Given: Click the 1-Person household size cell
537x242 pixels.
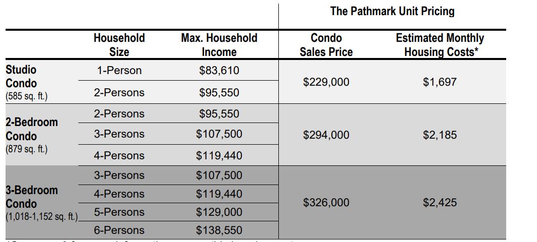Looking at the screenshot, I should click(119, 71).
